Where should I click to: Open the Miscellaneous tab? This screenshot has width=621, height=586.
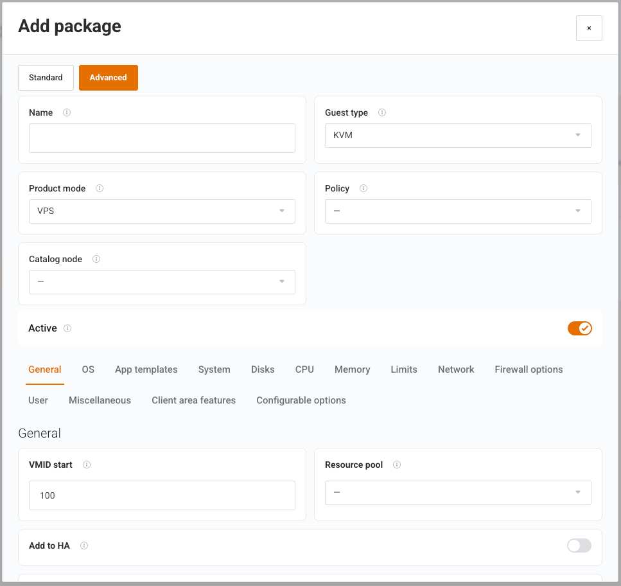pyautogui.click(x=100, y=400)
